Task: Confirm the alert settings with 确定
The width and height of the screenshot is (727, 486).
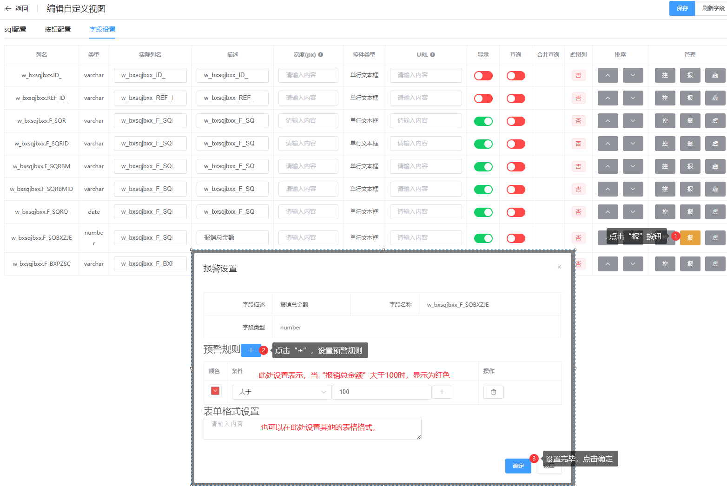Action: tap(518, 466)
